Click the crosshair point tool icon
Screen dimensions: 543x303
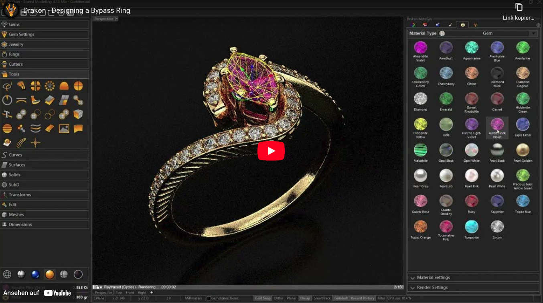coord(36,142)
